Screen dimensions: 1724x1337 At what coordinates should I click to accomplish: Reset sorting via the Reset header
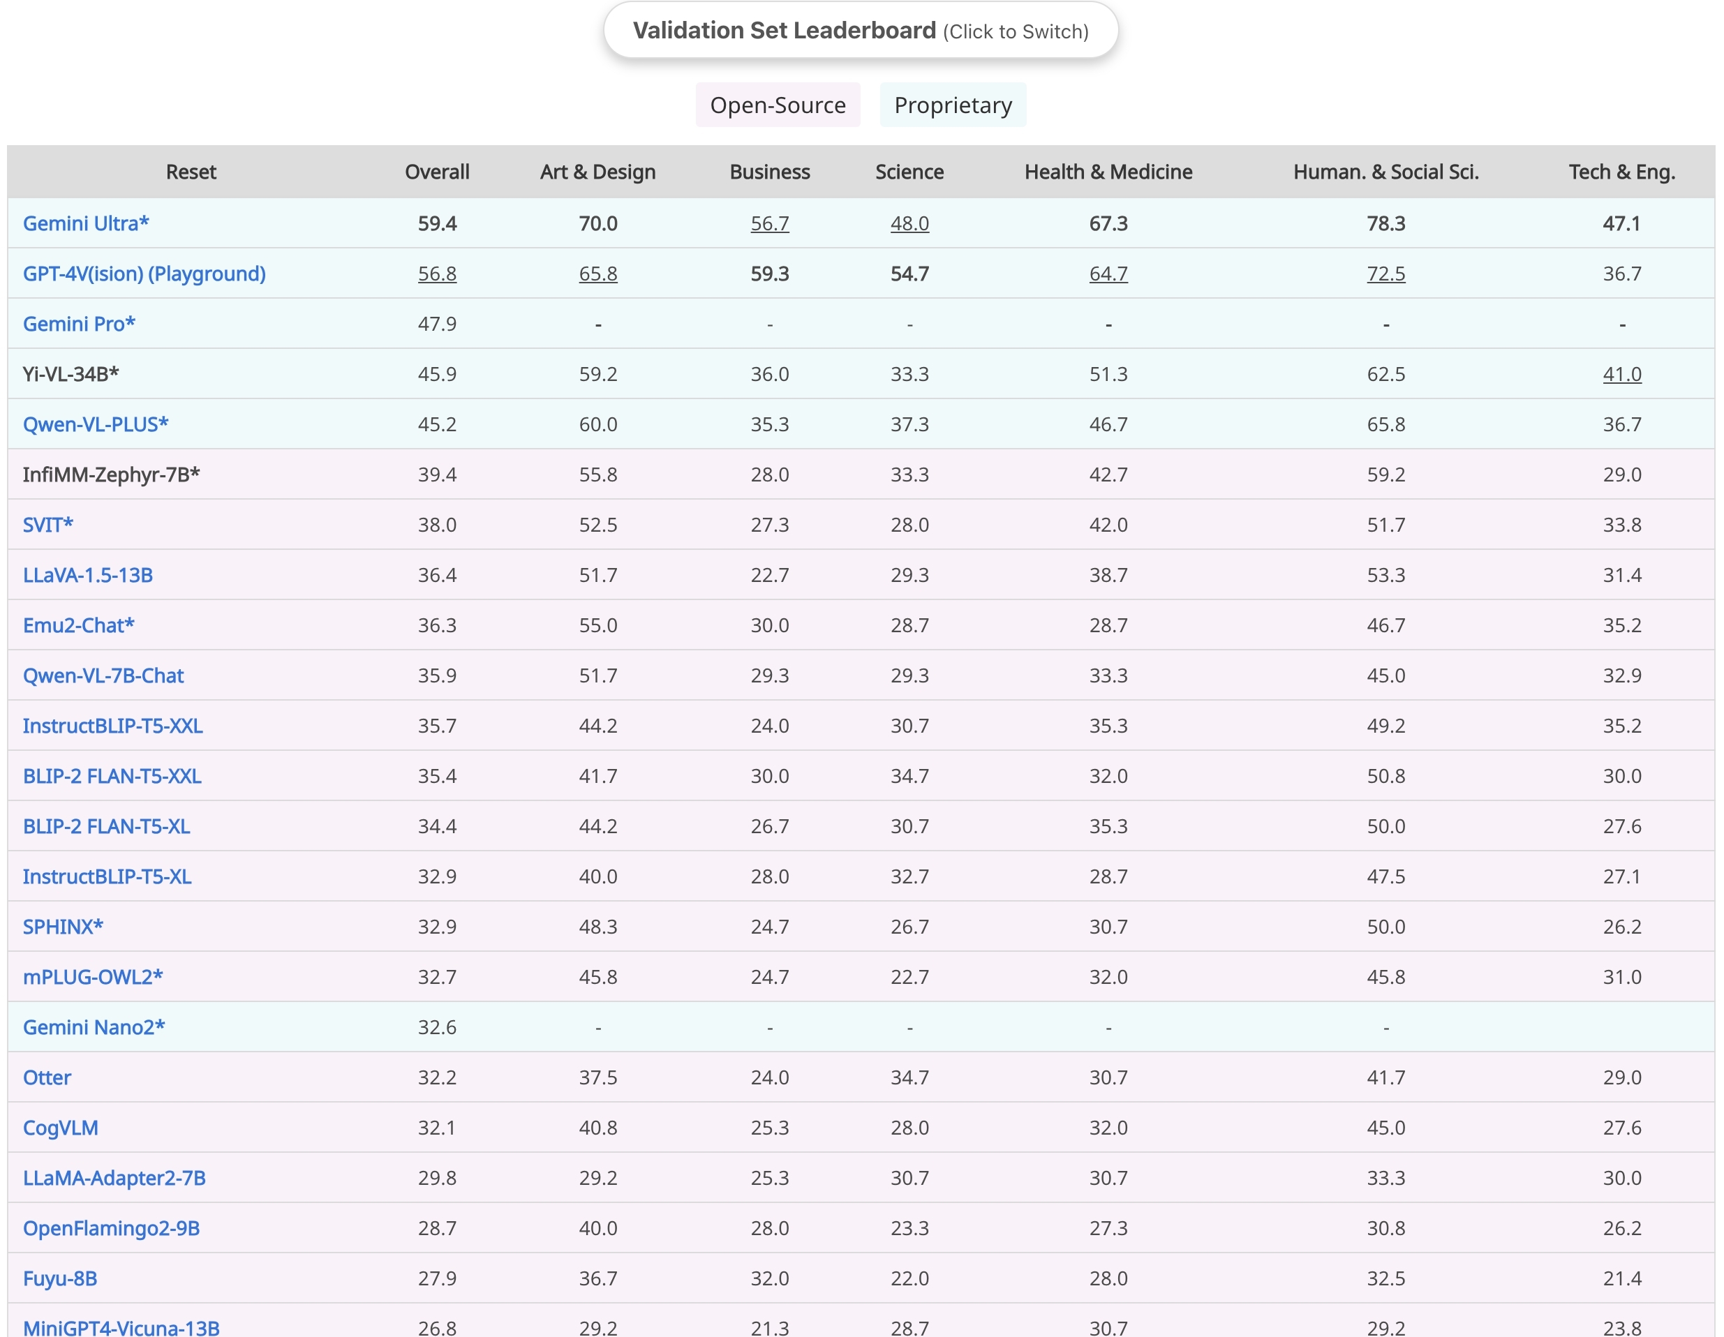click(191, 172)
